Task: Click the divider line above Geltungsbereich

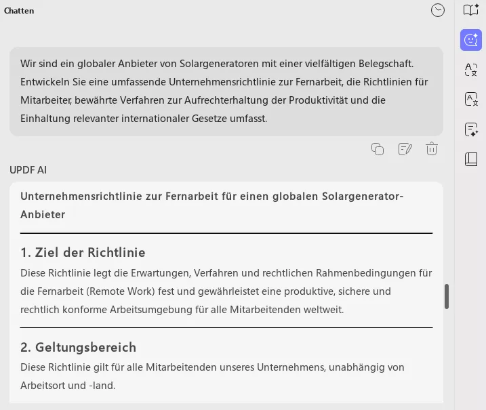Action: pos(226,328)
